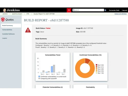128x96 pixels.
Task: Open the Layers sidebar tab
Action: pos(5,38)
